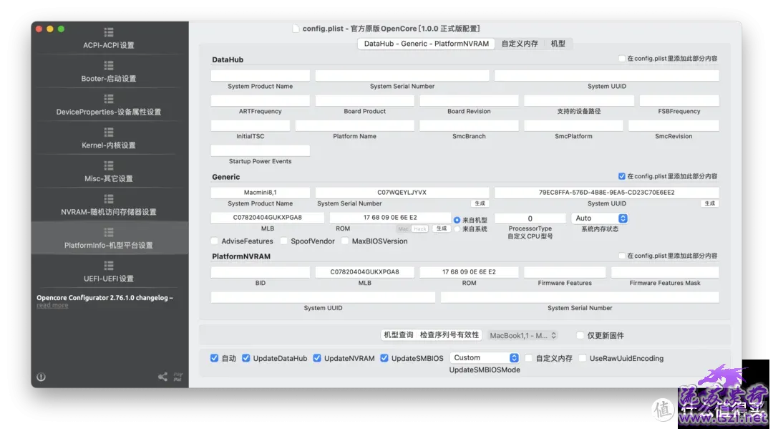Viewport: 773px width, 429px height.
Task: Enable the bottom 自定义内存 checkbox
Action: (x=528, y=359)
